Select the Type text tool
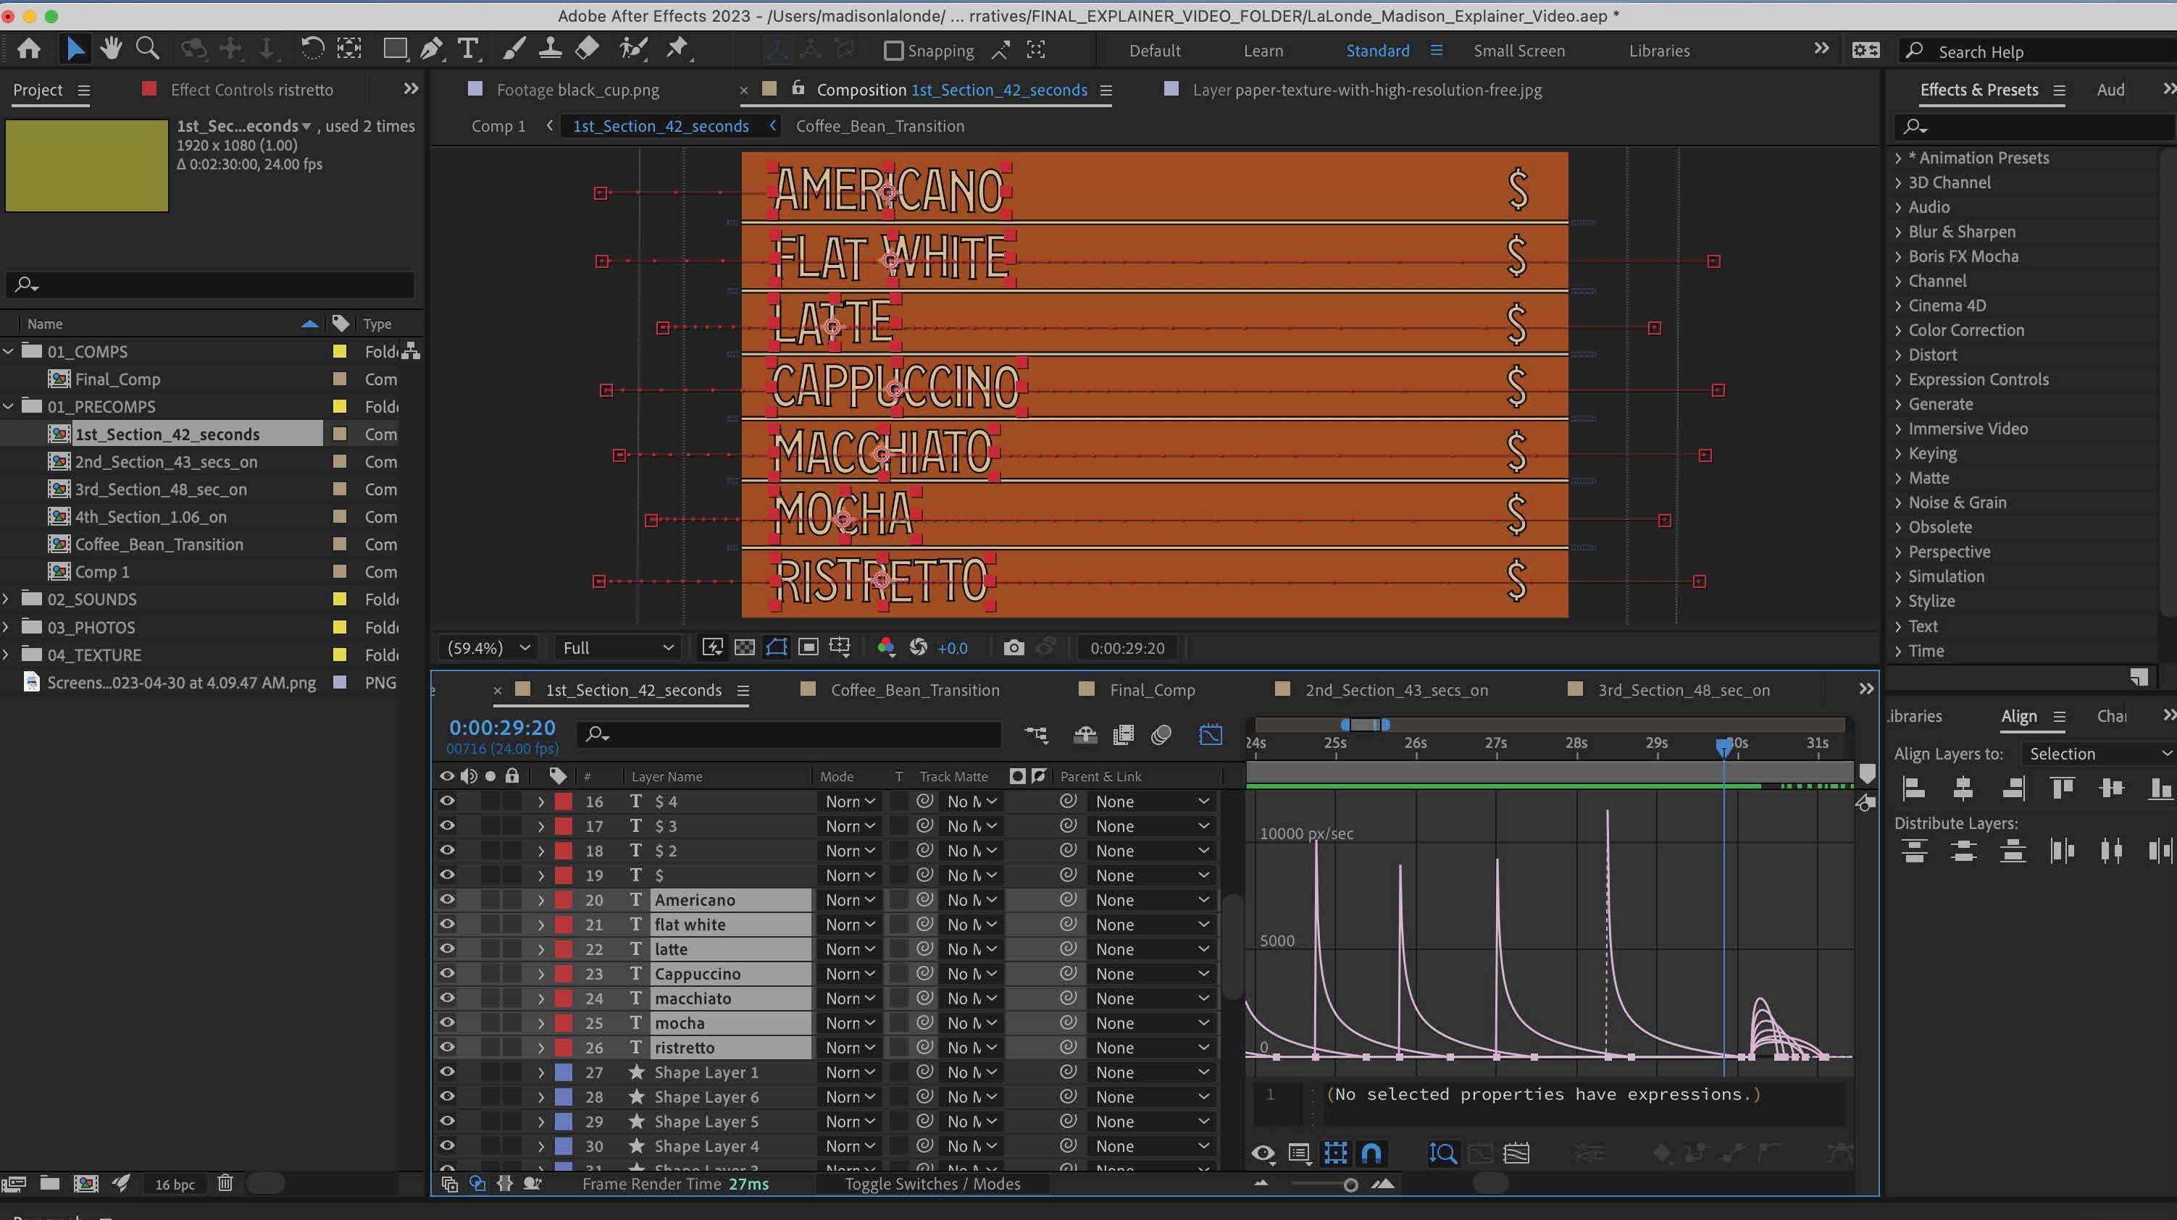 pyautogui.click(x=467, y=49)
